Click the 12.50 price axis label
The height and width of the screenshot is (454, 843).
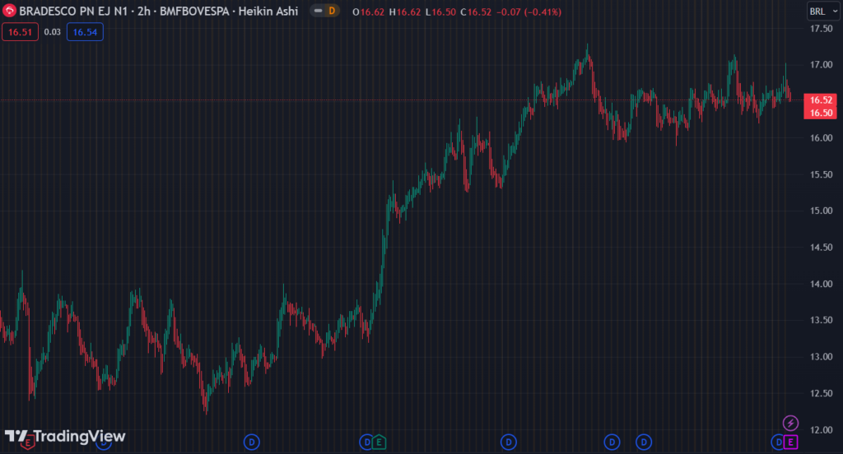tap(821, 393)
